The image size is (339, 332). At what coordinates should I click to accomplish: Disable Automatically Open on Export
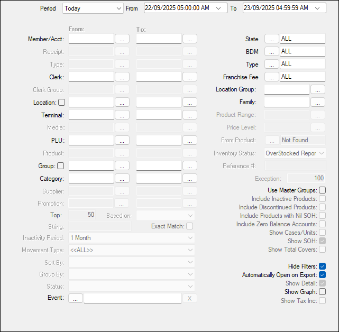pyautogui.click(x=322, y=275)
